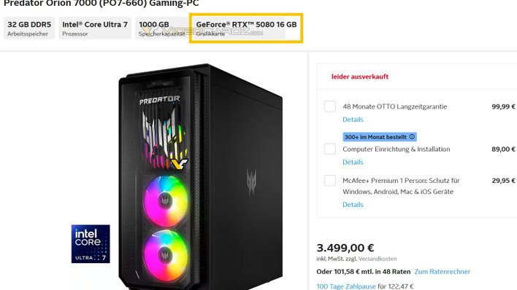Select the GeForce RTX 5080 16 GB chip
The width and height of the screenshot is (517, 290).
coord(246,28)
